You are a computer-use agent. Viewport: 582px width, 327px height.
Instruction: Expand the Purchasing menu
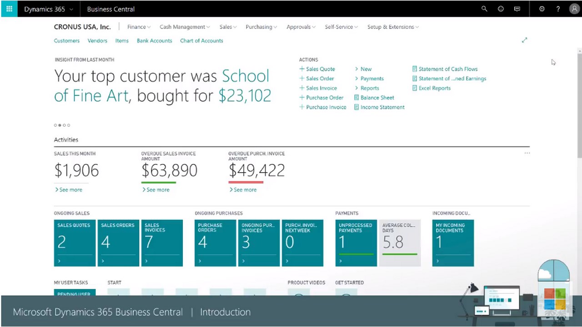pos(261,27)
